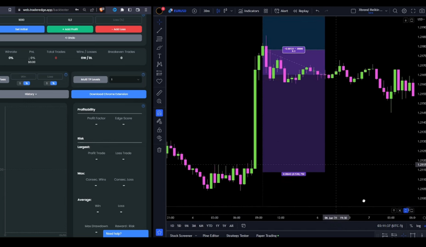Open the Fibonacci retracement tools

pyautogui.click(x=159, y=39)
